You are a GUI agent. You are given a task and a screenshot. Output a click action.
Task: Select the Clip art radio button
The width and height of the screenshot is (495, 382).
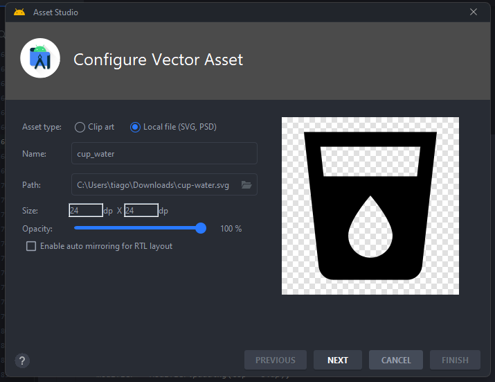click(x=80, y=128)
